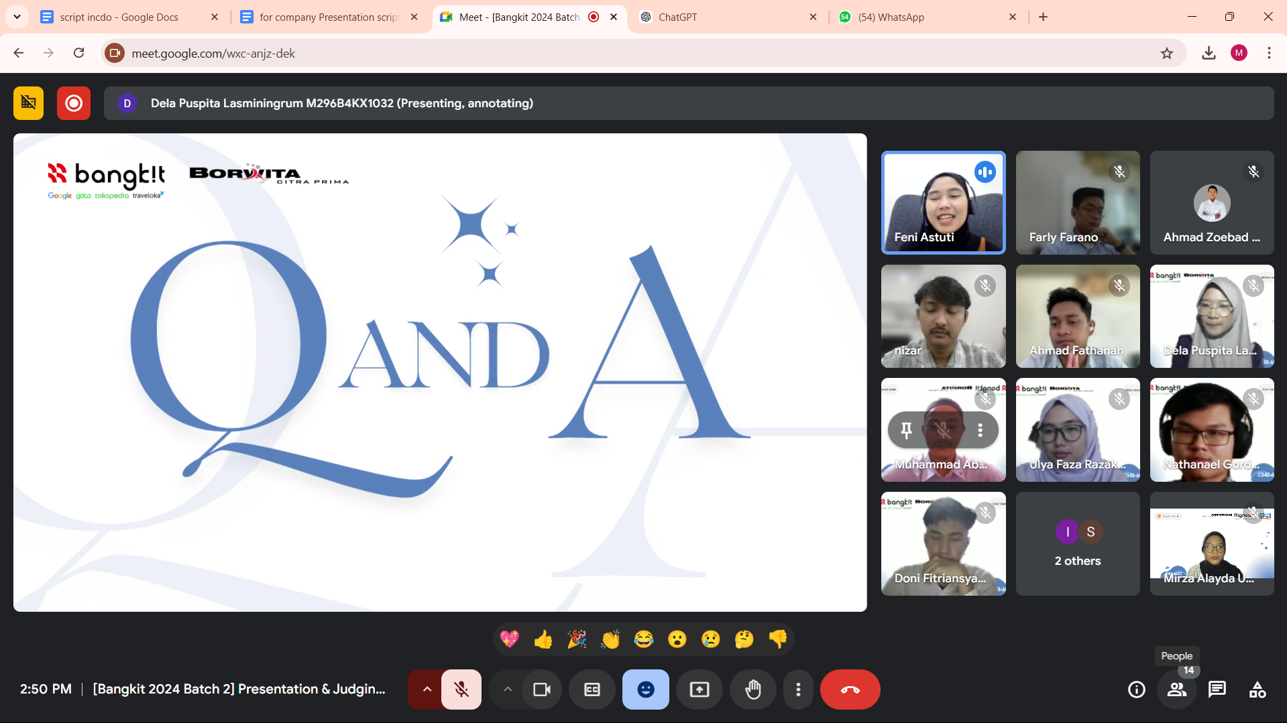This screenshot has width=1287, height=723.
Task: Open the Activities panel icon
Action: coord(1257,689)
